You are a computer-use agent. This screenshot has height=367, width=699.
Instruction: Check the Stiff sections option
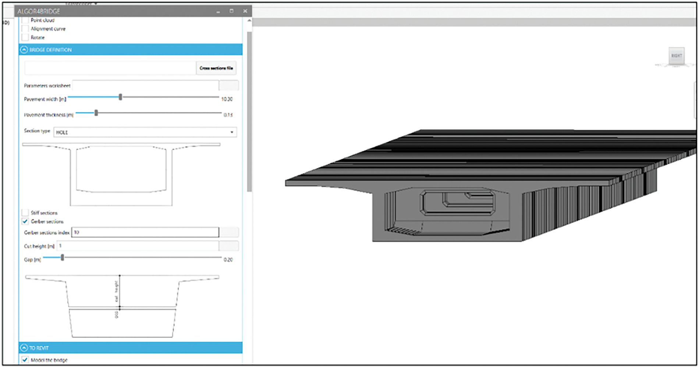[25, 213]
